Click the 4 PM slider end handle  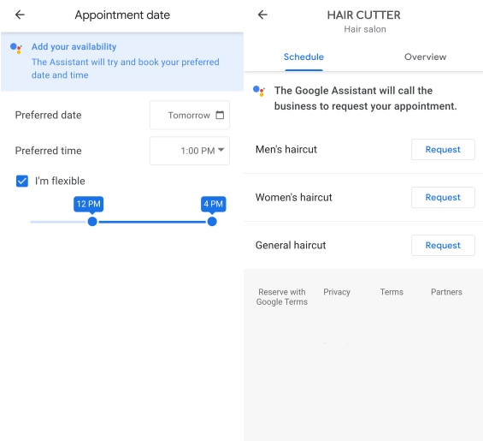[212, 222]
